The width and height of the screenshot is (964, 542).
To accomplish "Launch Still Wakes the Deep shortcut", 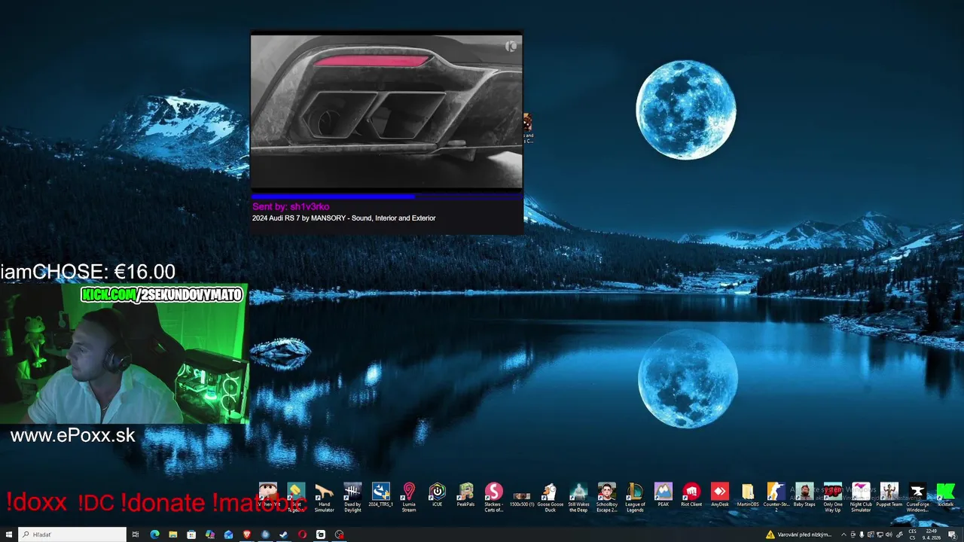I will click(578, 498).
